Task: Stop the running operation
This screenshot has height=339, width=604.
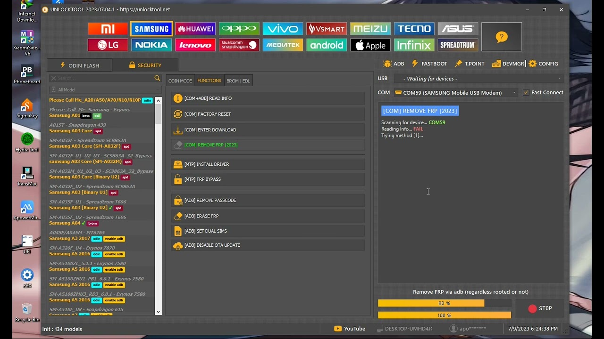Action: [539, 308]
